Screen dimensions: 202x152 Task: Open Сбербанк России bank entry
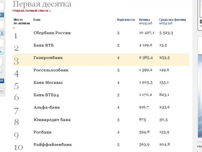52,33
